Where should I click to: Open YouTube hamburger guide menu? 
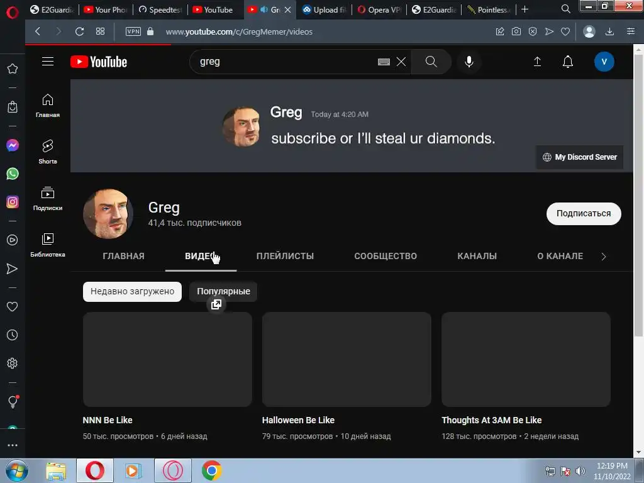(48, 62)
